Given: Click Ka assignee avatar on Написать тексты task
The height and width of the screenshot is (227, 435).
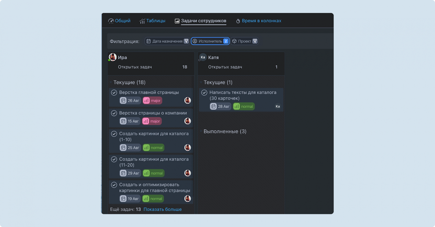Looking at the screenshot, I should coord(278,106).
